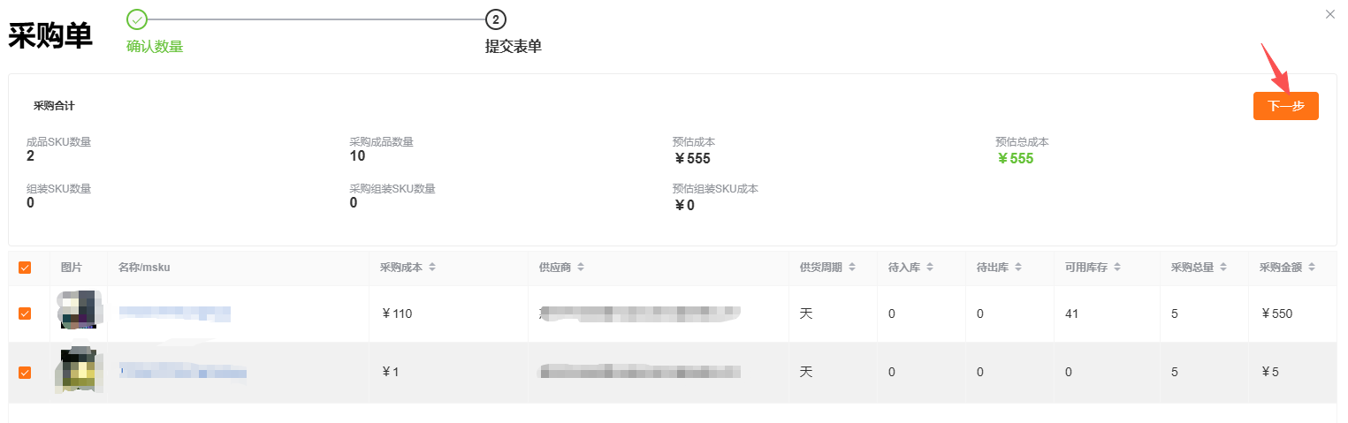Close the 采购单 dialog

(1330, 14)
